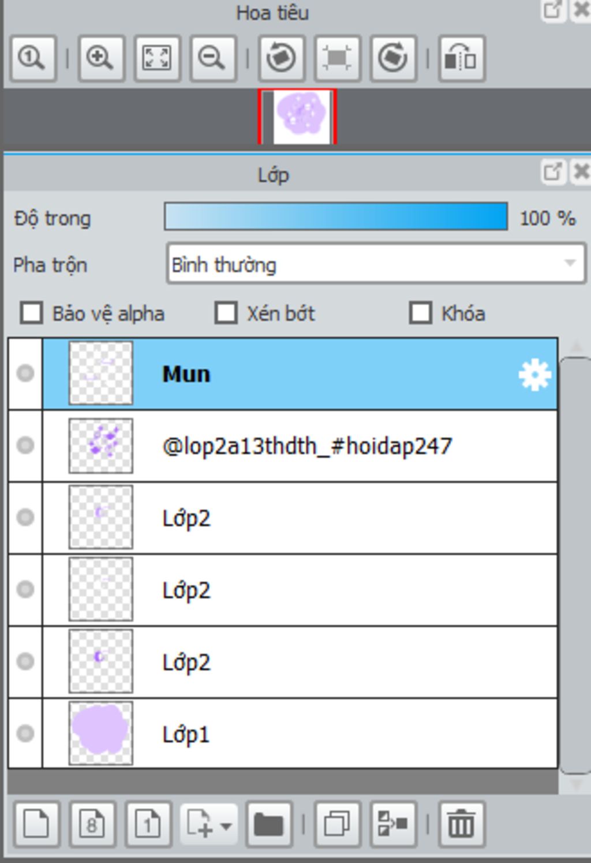Create a new color layer
Viewport: 591px width, 863px height.
[37, 824]
